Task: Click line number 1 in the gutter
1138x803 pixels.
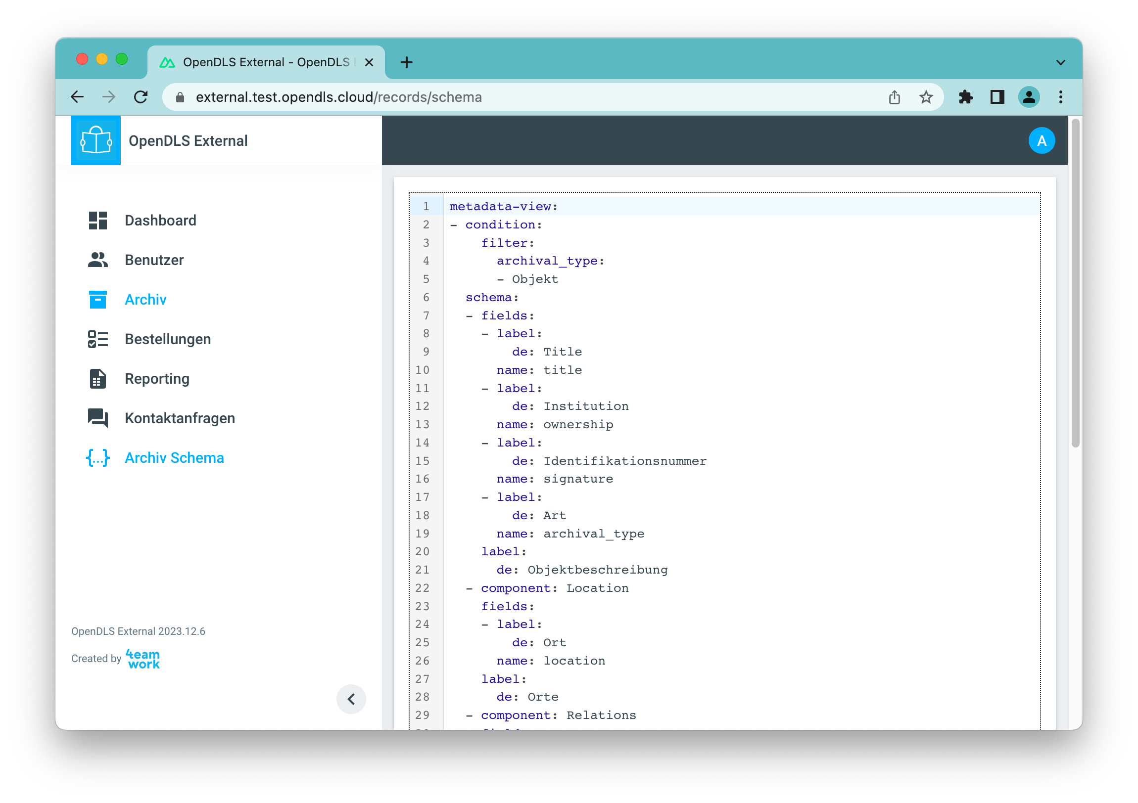Action: (x=426, y=206)
